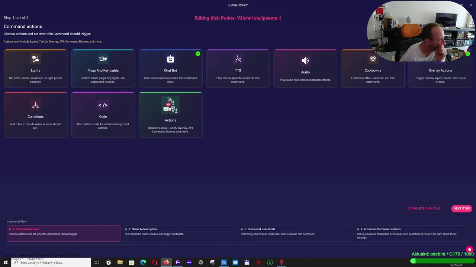The width and height of the screenshot is (476, 267).
Task: Click the Overlay Actions card label
Action: (440, 70)
